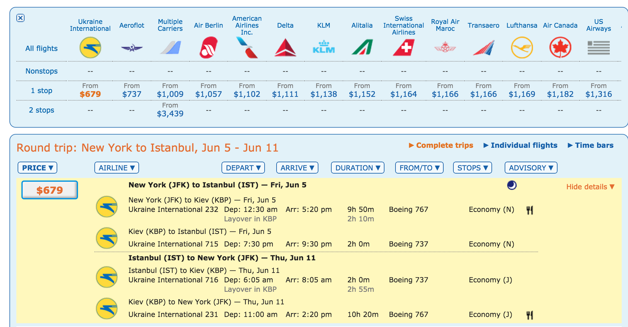The width and height of the screenshot is (628, 327).
Task: Click Delta $1,111 price
Action: click(285, 94)
